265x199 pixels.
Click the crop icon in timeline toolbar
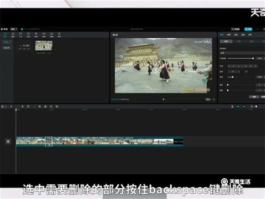pyautogui.click(x=57, y=106)
